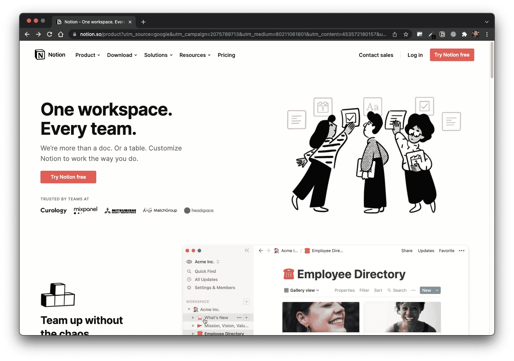514x361 pixels.
Task: Click the site lock icon in address bar
Action: coord(74,34)
